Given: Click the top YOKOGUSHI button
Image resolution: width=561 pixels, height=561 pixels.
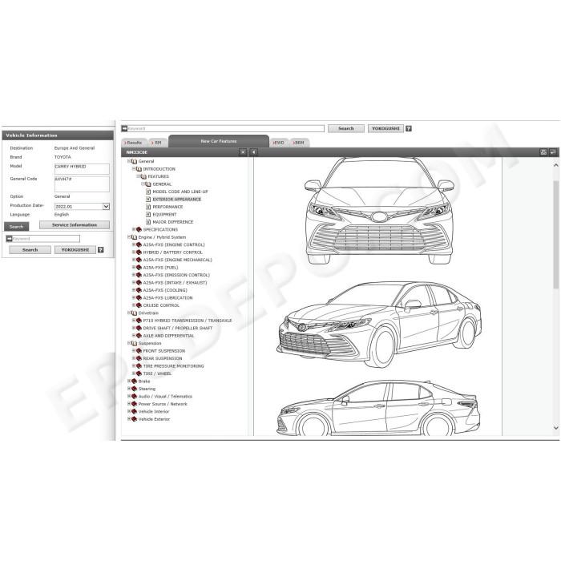Looking at the screenshot, I should click(385, 128).
